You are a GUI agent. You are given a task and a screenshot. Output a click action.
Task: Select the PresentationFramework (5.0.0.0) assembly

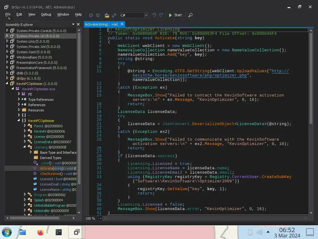41,68
